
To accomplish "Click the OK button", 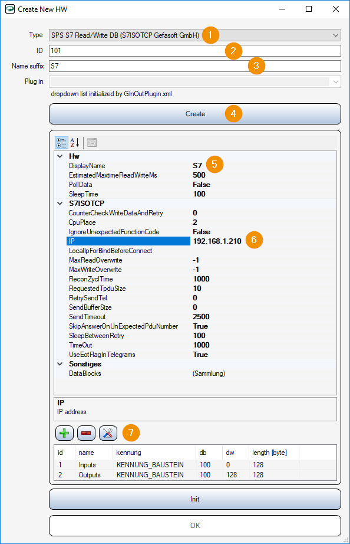I will (x=195, y=526).
